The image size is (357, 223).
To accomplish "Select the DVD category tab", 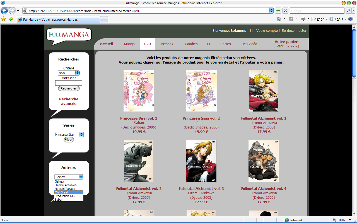I will [x=148, y=44].
